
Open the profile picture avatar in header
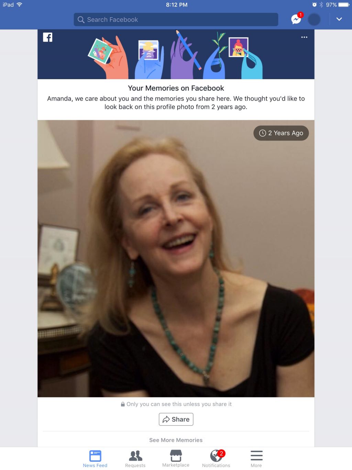(314, 20)
